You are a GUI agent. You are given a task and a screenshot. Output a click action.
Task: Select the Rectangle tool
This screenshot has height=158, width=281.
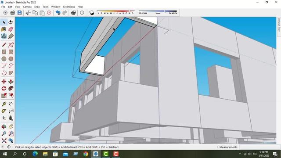pyautogui.click(x=4, y=52)
